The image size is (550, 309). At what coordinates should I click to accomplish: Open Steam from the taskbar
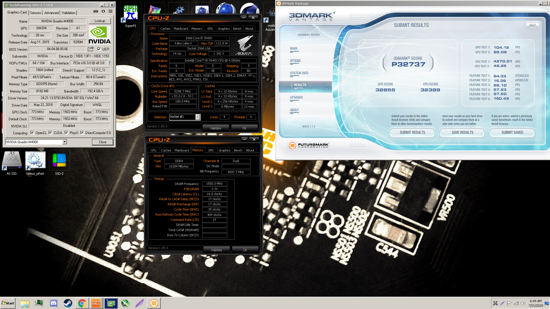(68, 303)
